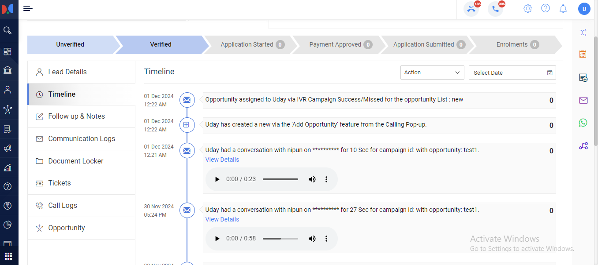Image resolution: width=598 pixels, height=265 pixels.
Task: Click View Details for the 10 Sec conversation
Action: point(222,160)
